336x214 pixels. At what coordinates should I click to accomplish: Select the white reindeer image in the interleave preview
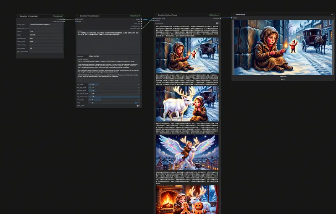187,104
